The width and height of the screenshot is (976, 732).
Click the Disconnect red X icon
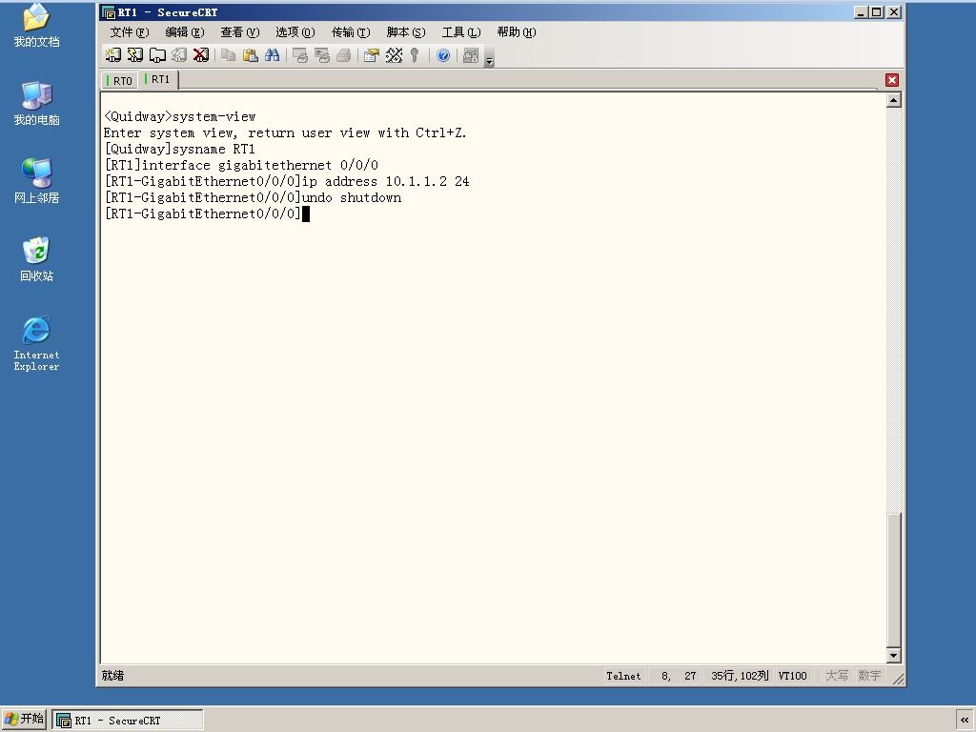pos(201,55)
